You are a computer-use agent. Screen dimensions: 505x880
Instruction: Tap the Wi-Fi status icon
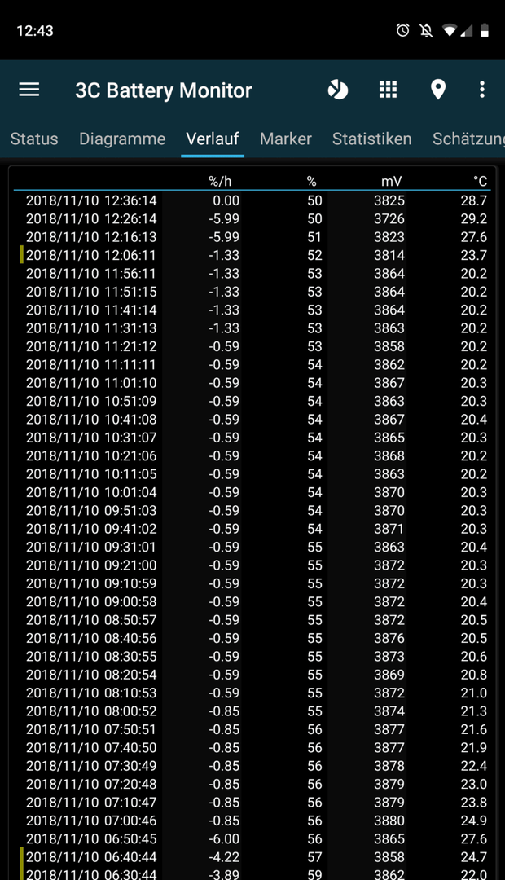(449, 30)
